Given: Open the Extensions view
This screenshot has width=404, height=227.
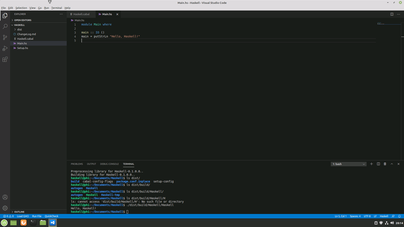Looking at the screenshot, I should point(5,59).
